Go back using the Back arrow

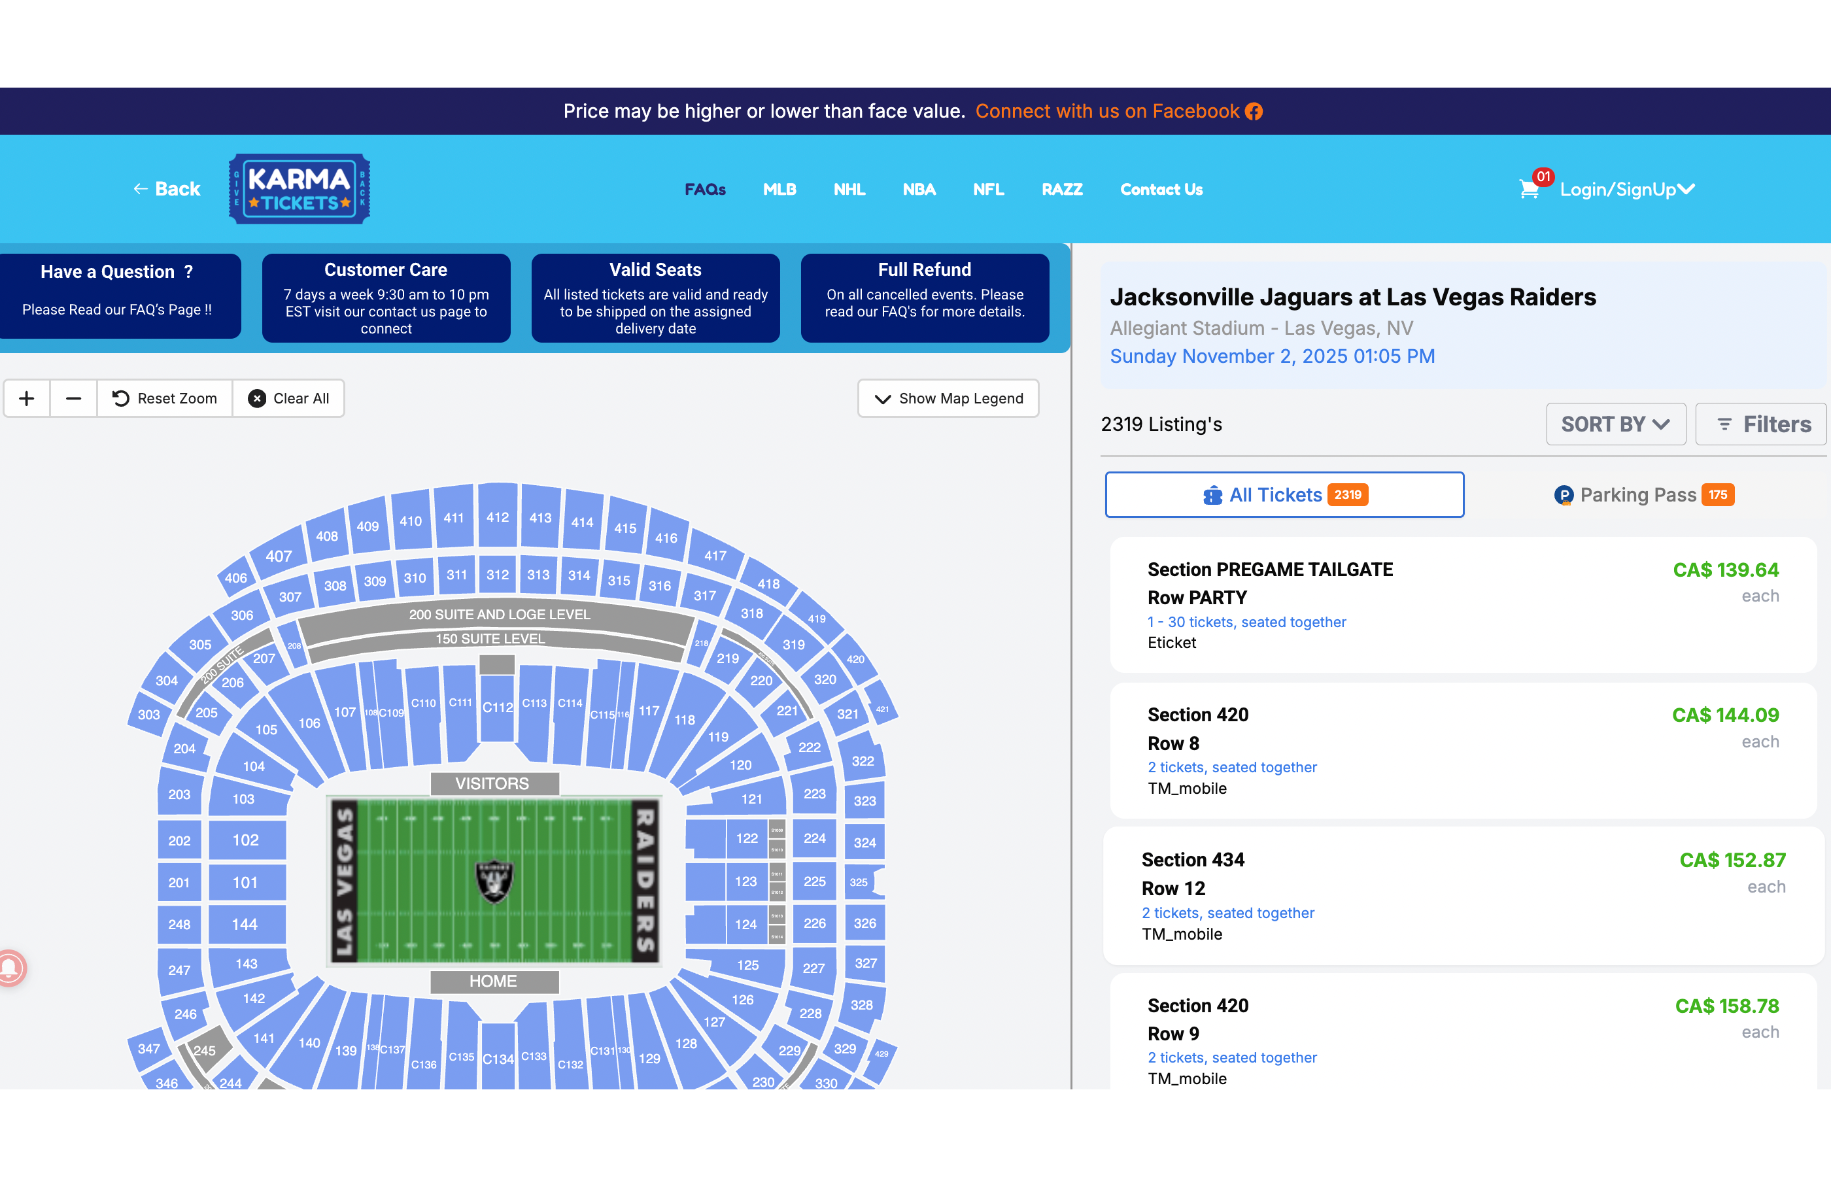pyautogui.click(x=167, y=189)
